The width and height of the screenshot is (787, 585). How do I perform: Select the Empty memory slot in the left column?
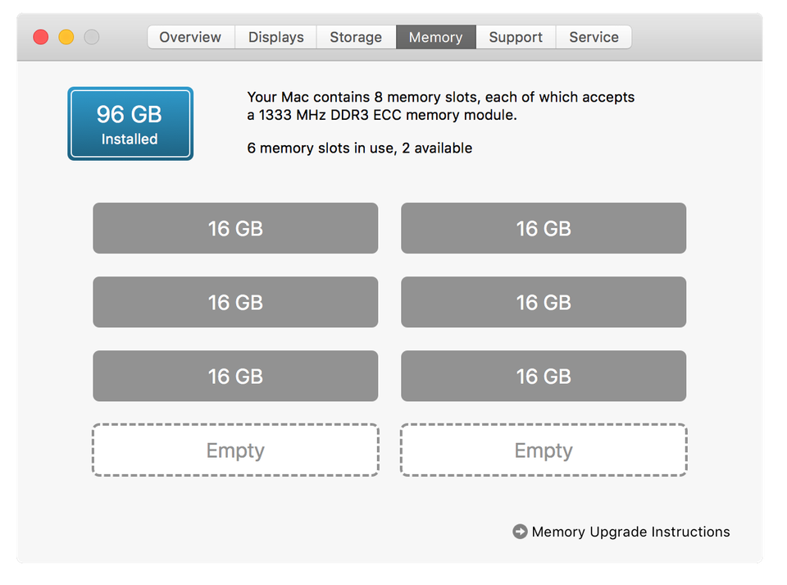(x=235, y=450)
